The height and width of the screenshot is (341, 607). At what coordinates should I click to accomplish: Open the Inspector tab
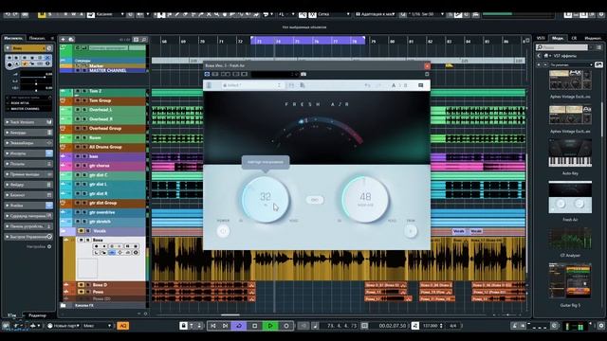coord(13,38)
